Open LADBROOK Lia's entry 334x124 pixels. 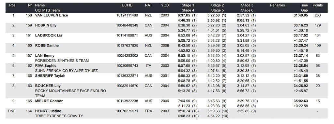coord(49,35)
